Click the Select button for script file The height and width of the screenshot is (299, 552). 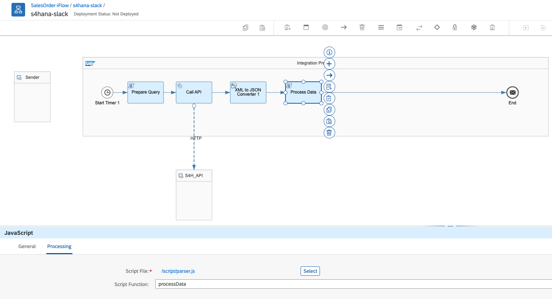(x=310, y=271)
